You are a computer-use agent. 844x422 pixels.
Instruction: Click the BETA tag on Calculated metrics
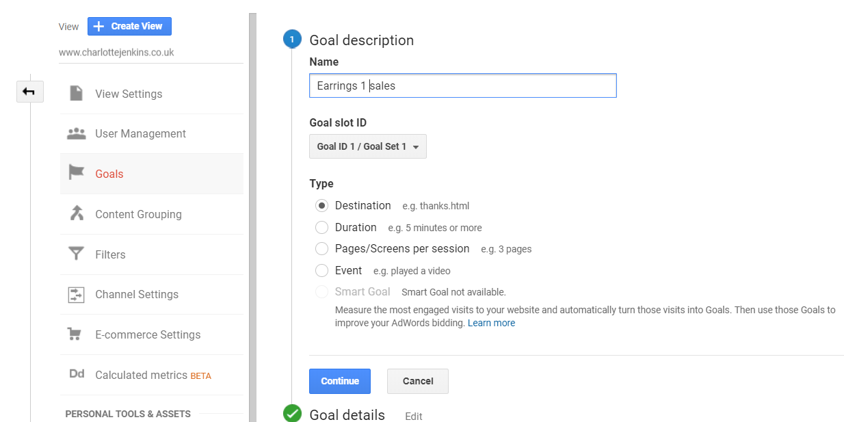201,375
